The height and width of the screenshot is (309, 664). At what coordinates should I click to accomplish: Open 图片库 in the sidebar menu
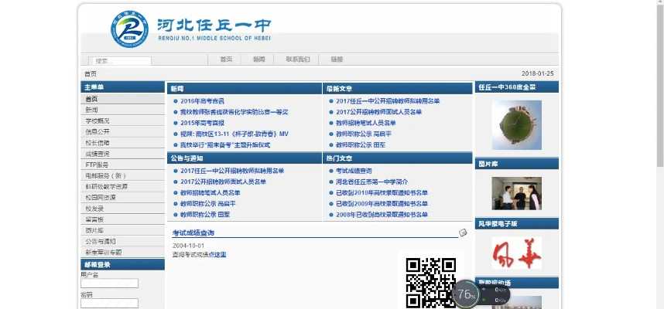coord(122,230)
